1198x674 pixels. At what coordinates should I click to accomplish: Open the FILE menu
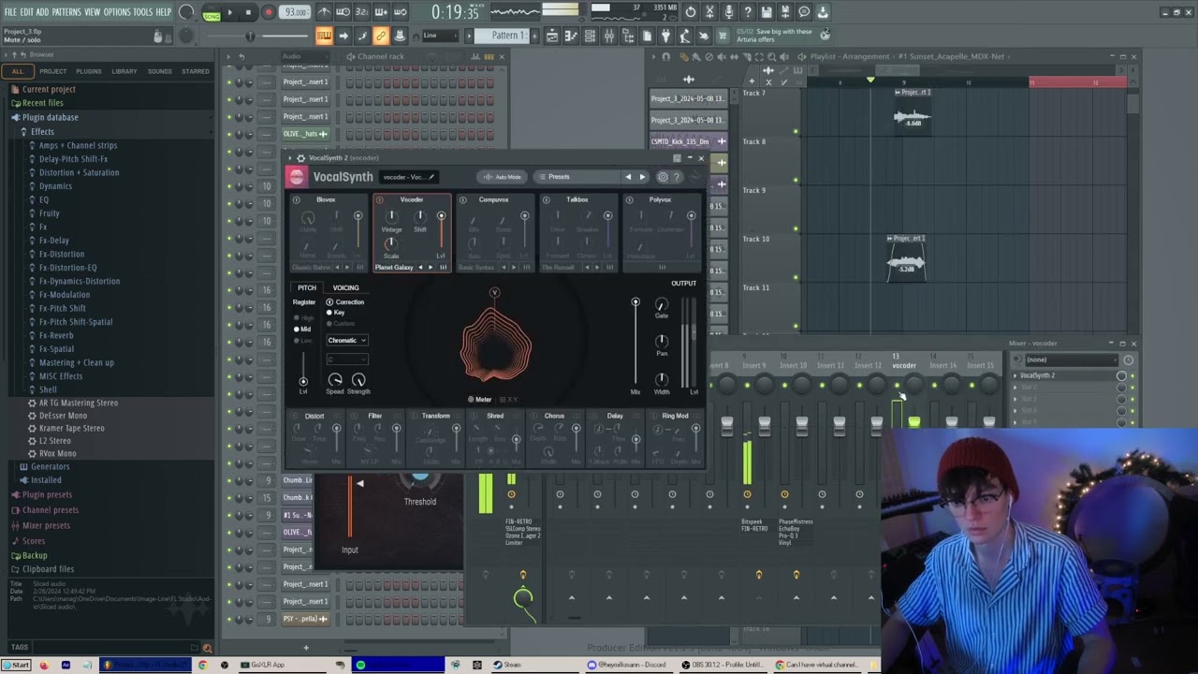click(x=10, y=12)
